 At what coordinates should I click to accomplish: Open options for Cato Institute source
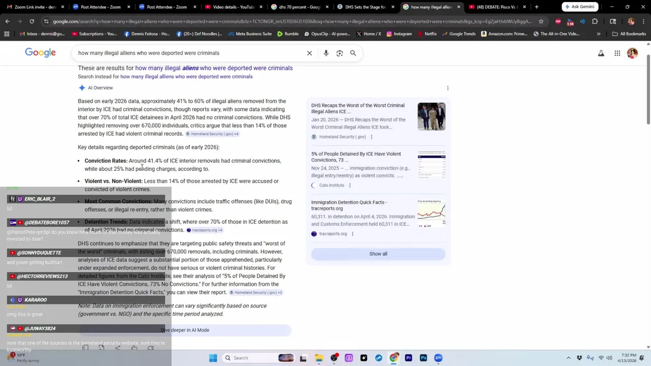tap(349, 185)
